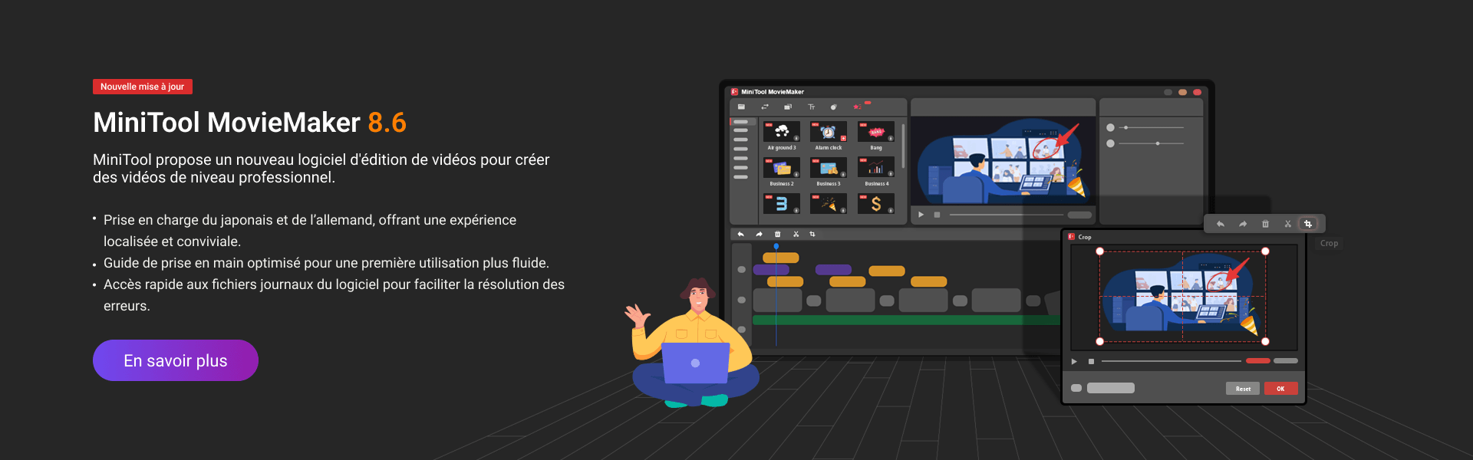Click Redo in the enlarged floating toolbar
This screenshot has height=460, width=1473.
1243,224
